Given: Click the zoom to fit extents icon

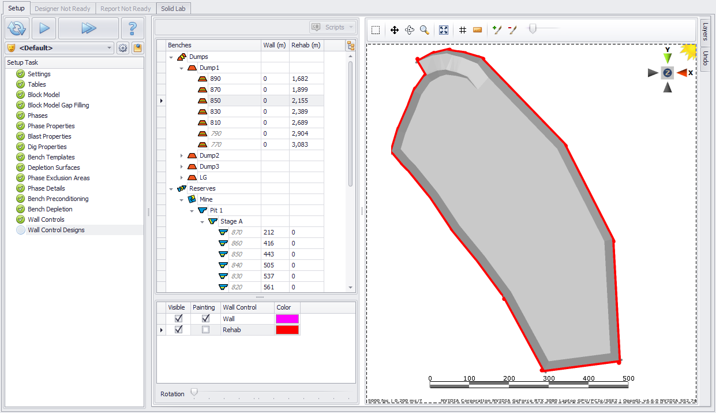Looking at the screenshot, I should (x=444, y=30).
